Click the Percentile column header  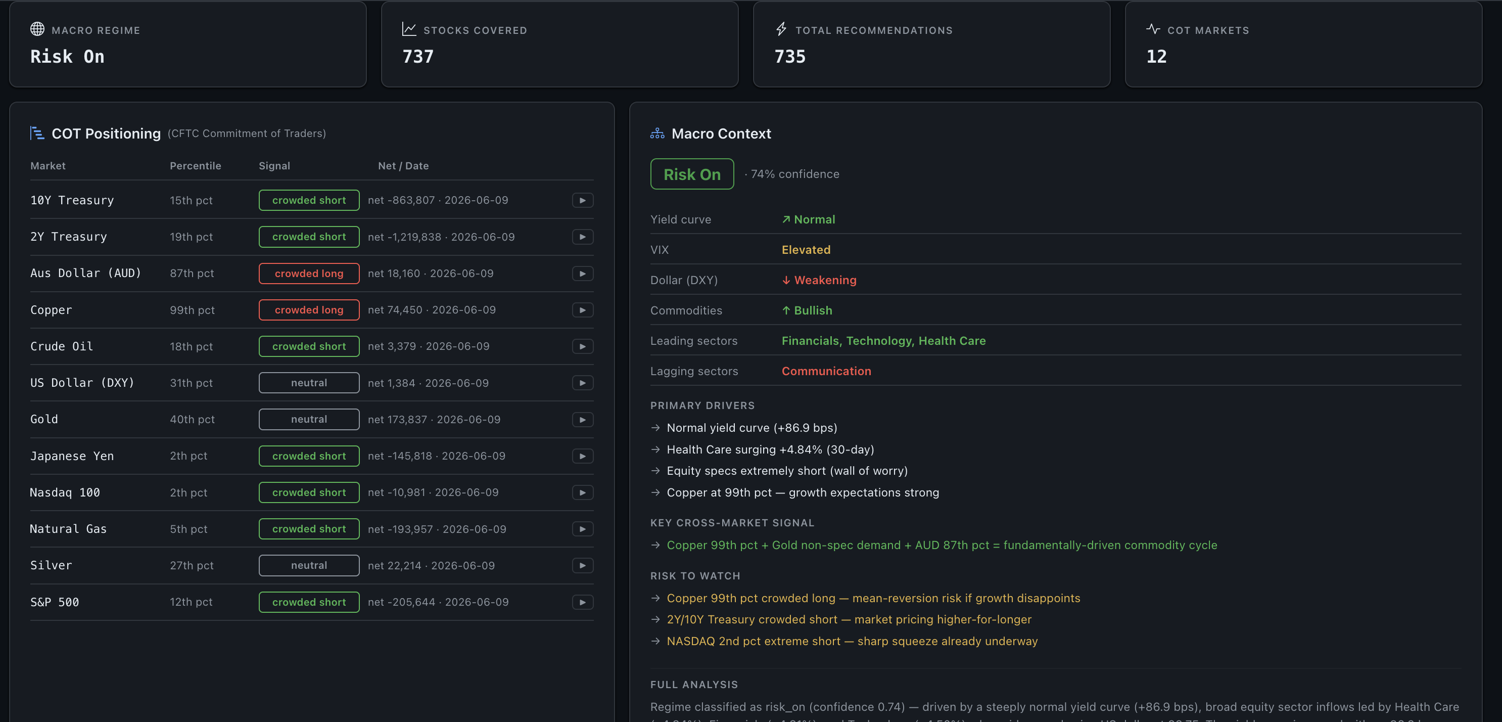coord(195,166)
